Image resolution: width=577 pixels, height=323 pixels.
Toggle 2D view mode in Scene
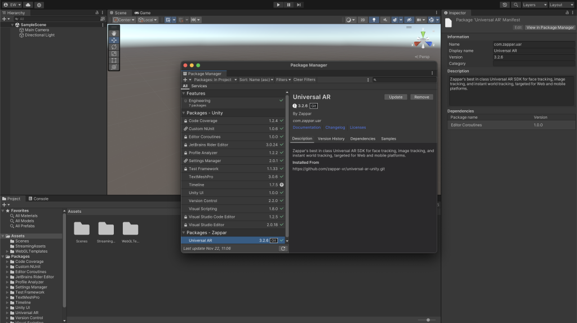pos(363,20)
